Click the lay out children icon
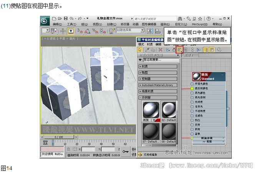Image resolution: width=264 pixels, height=172 pixels. [x=199, y=50]
